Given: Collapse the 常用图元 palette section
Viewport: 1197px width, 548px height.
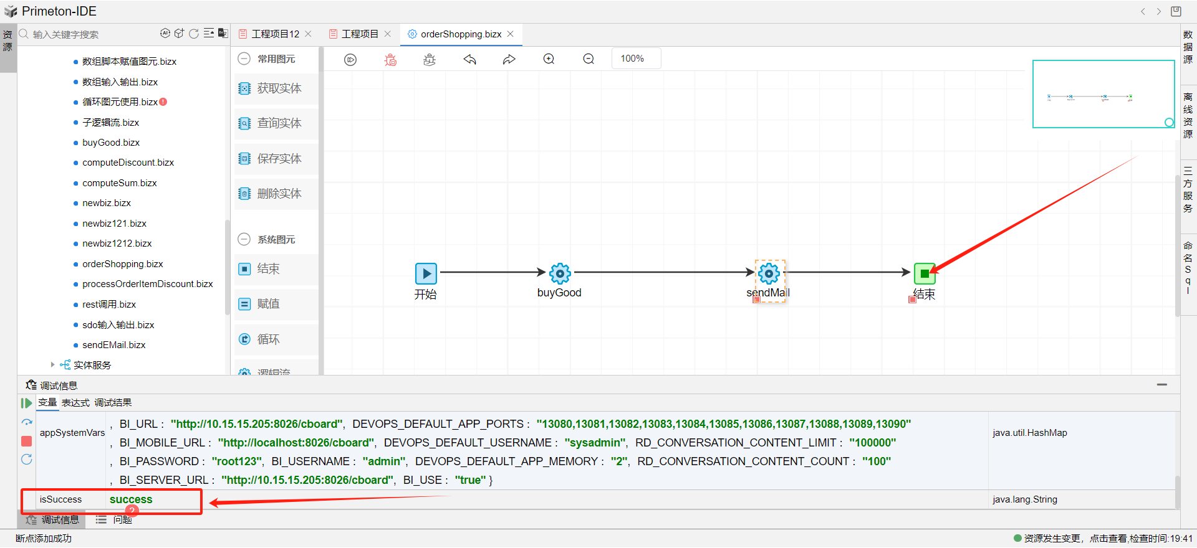Looking at the screenshot, I should pyautogui.click(x=244, y=59).
